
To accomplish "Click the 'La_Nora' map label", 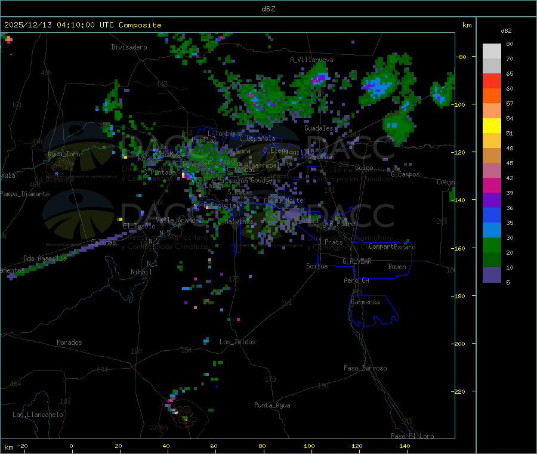I will [x=237, y=151].
